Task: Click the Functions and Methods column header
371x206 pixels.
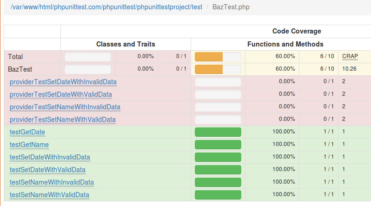Action: (x=285, y=44)
